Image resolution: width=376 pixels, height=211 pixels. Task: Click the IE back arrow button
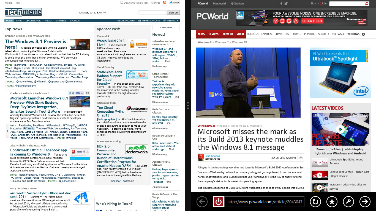coord(202,202)
